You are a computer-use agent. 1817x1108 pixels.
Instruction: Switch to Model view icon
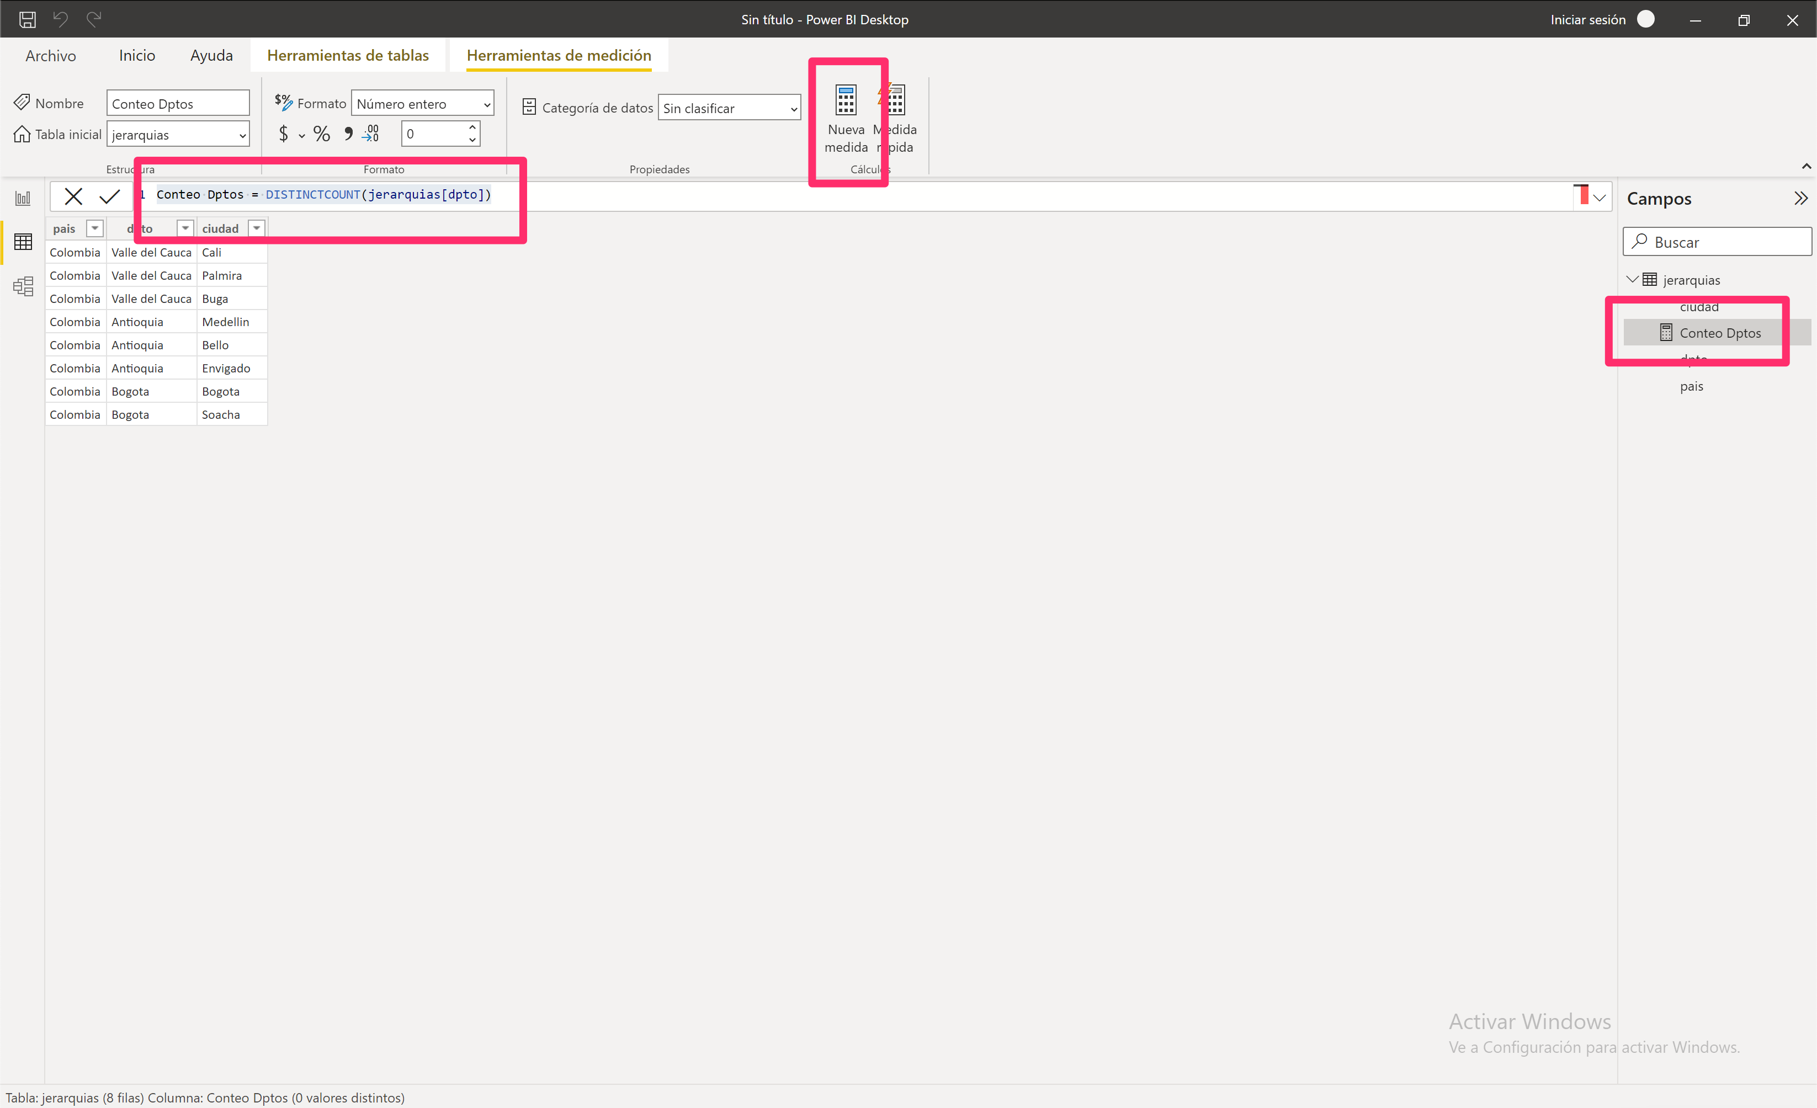pos(23,286)
